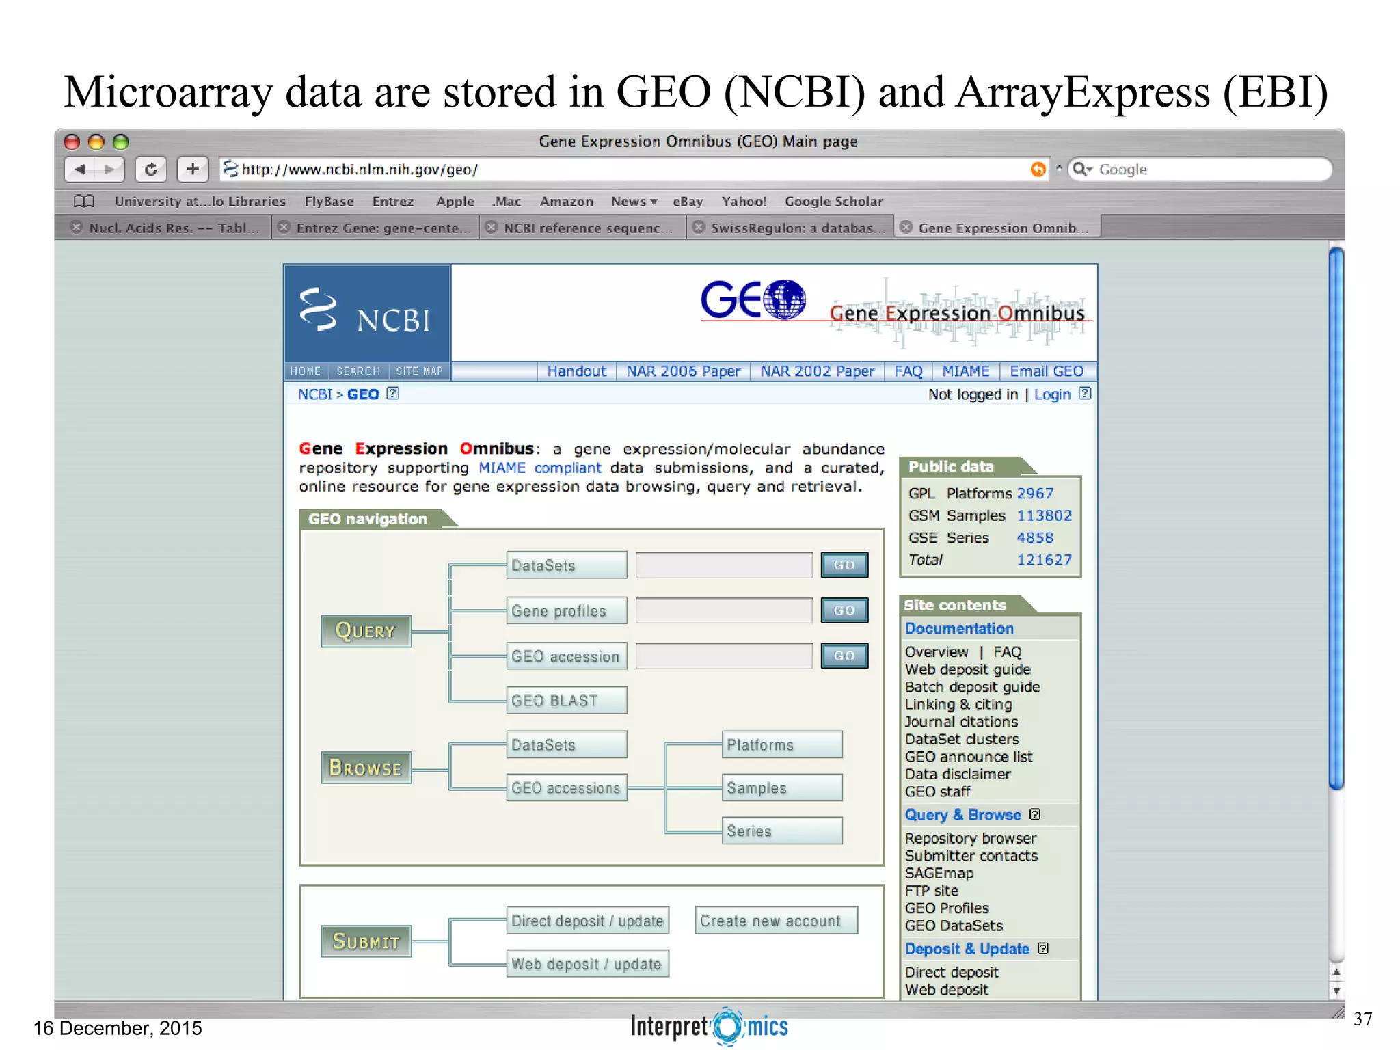Click the NCBI logo
The width and height of the screenshot is (1400, 1050).
367,313
